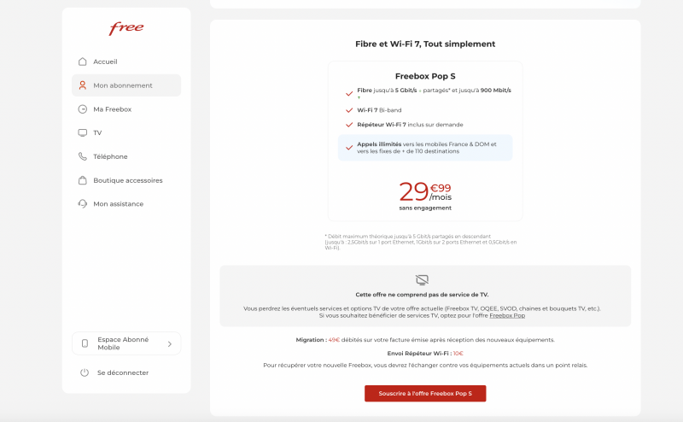Subscribe with Souscrire à l'offre Freebox Pop S
The height and width of the screenshot is (422, 683).
pos(425,393)
